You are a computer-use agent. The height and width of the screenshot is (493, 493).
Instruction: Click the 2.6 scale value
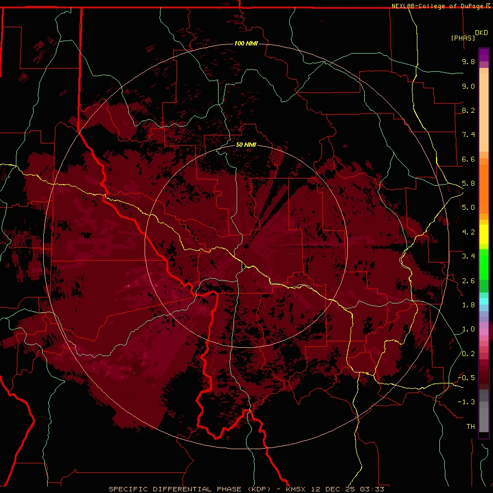pyautogui.click(x=468, y=281)
